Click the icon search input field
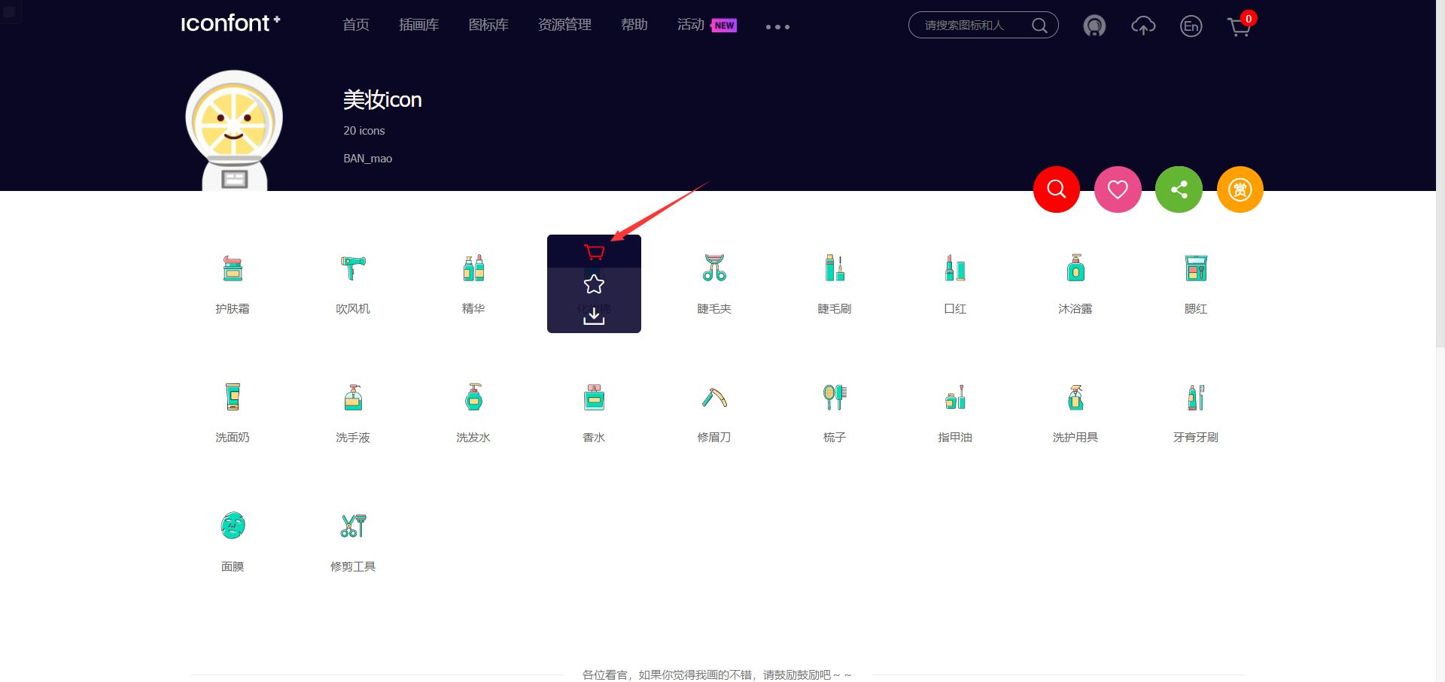This screenshot has height=682, width=1445. point(971,25)
